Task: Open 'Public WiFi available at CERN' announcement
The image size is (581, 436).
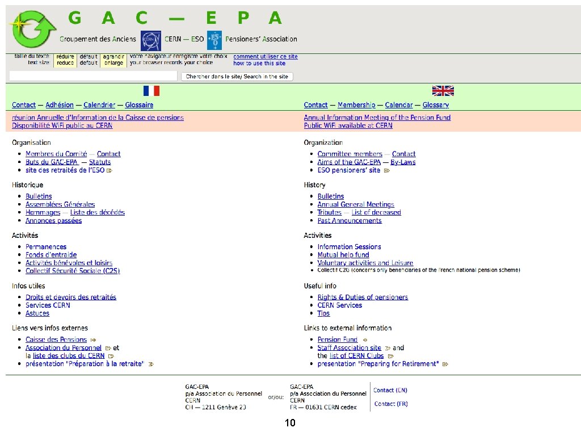Action: [x=348, y=125]
